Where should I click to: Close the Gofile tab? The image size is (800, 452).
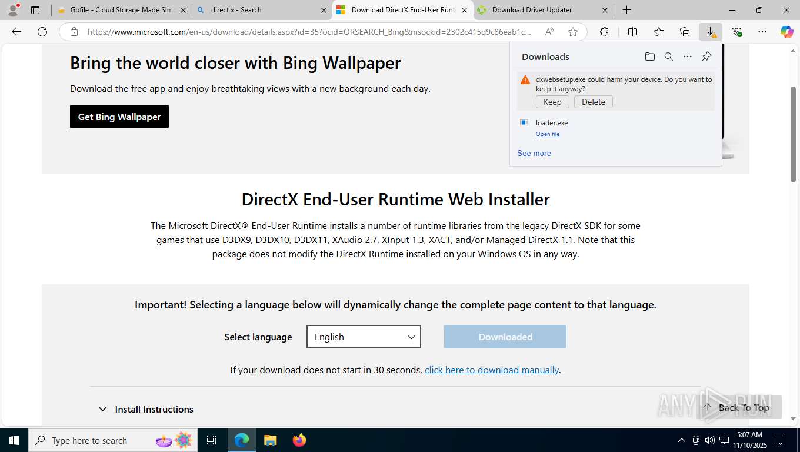pyautogui.click(x=183, y=10)
